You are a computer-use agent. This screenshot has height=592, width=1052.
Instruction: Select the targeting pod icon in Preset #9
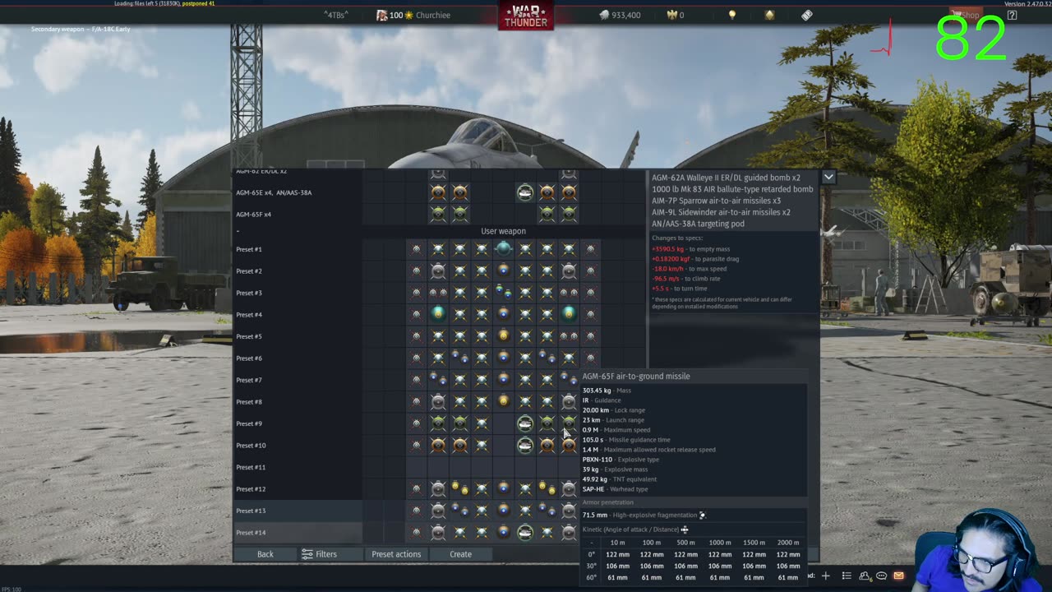click(525, 423)
